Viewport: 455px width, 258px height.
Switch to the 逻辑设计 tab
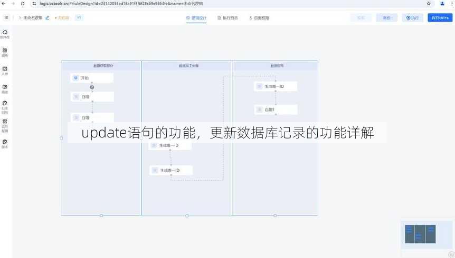coord(196,18)
